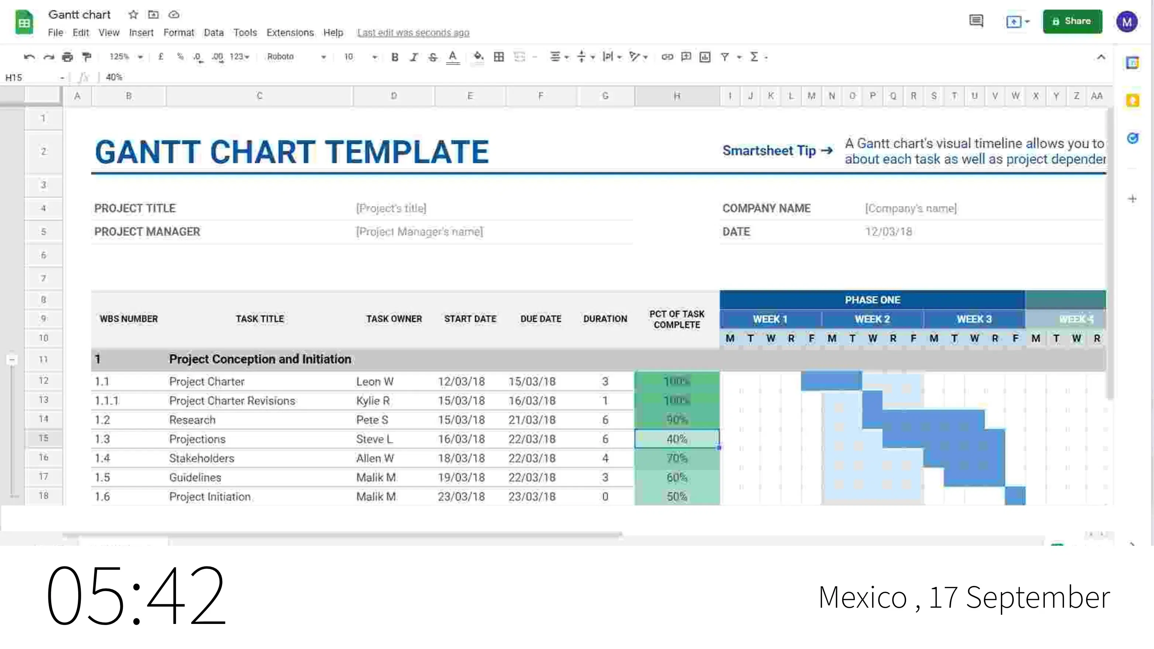Click the green Share button
The width and height of the screenshot is (1154, 649).
coord(1072,21)
